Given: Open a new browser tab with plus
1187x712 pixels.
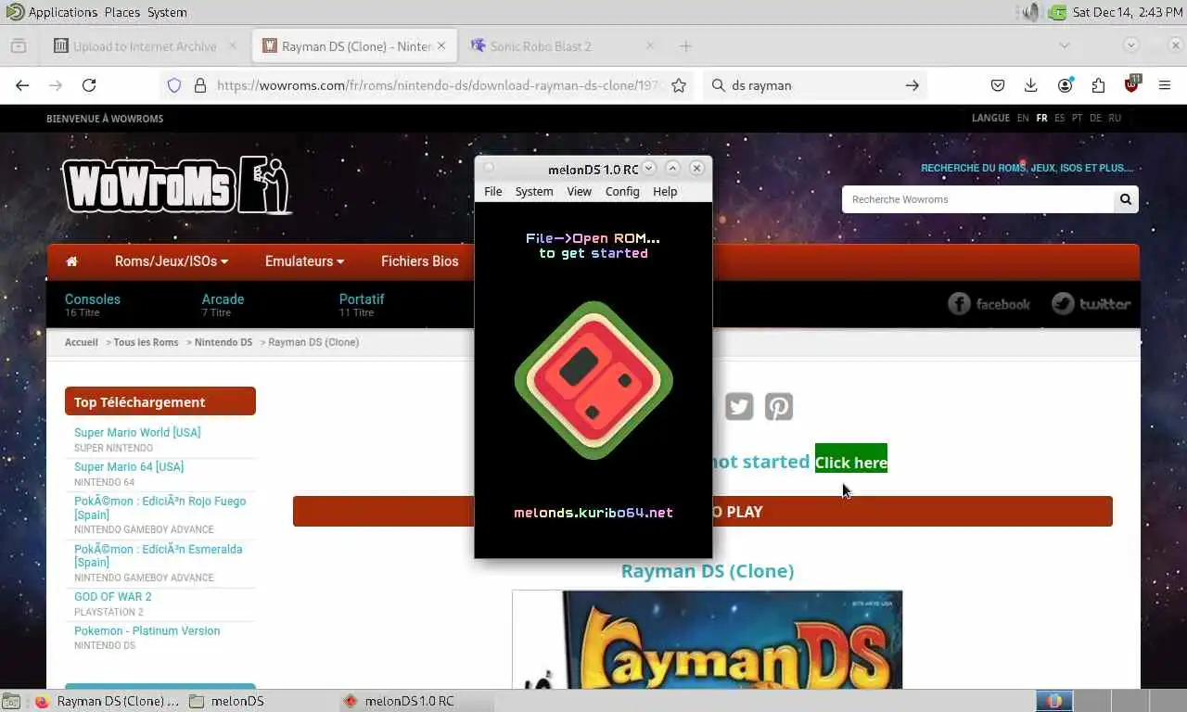Looking at the screenshot, I should pos(685,46).
